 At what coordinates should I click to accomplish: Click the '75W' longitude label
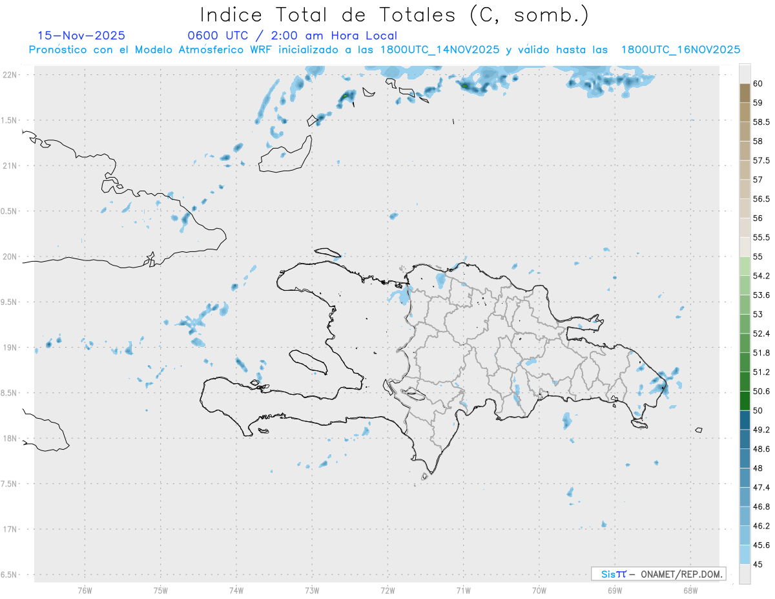pos(160,591)
